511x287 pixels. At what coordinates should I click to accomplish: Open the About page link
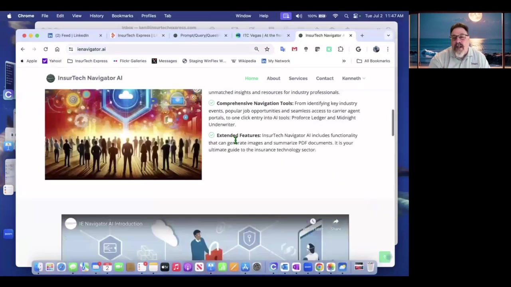coord(273,79)
